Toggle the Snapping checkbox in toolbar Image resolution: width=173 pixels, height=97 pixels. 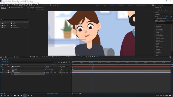coord(51,5)
